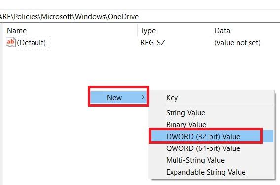Click the ab string icon beside (Default)
280x185 pixels.
tap(10, 42)
